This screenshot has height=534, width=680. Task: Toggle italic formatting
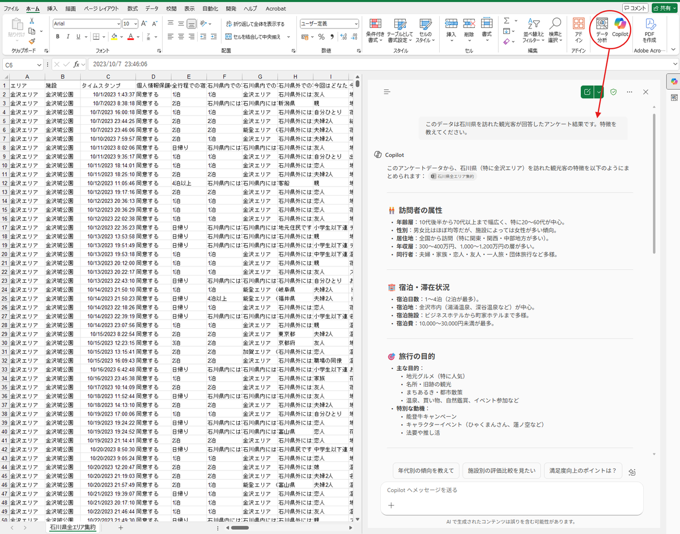tap(67, 36)
